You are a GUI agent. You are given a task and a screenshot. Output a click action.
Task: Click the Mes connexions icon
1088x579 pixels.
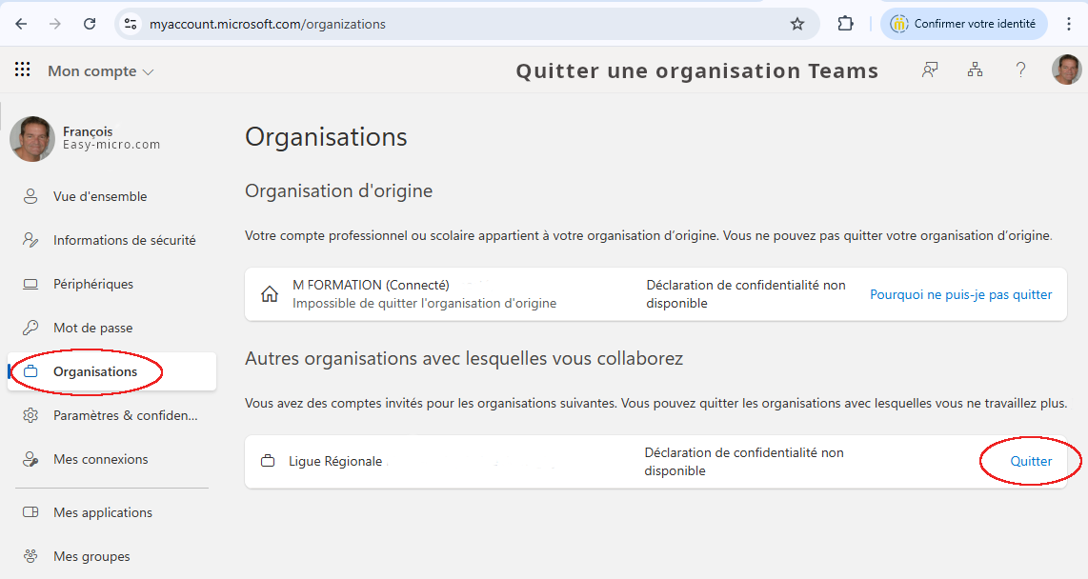30,459
